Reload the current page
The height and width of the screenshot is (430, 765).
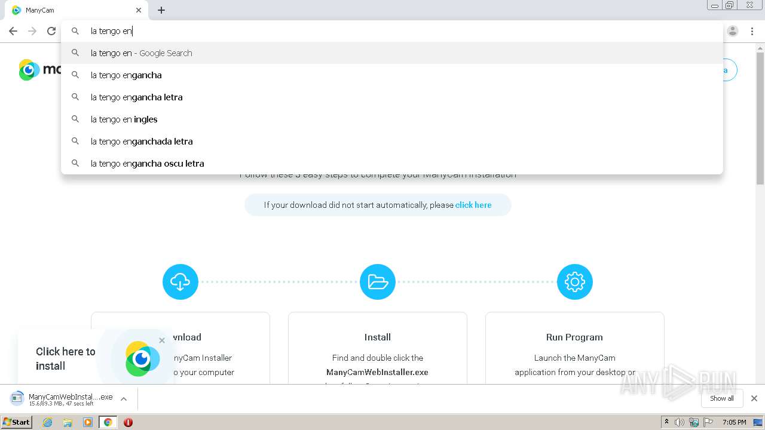click(51, 31)
